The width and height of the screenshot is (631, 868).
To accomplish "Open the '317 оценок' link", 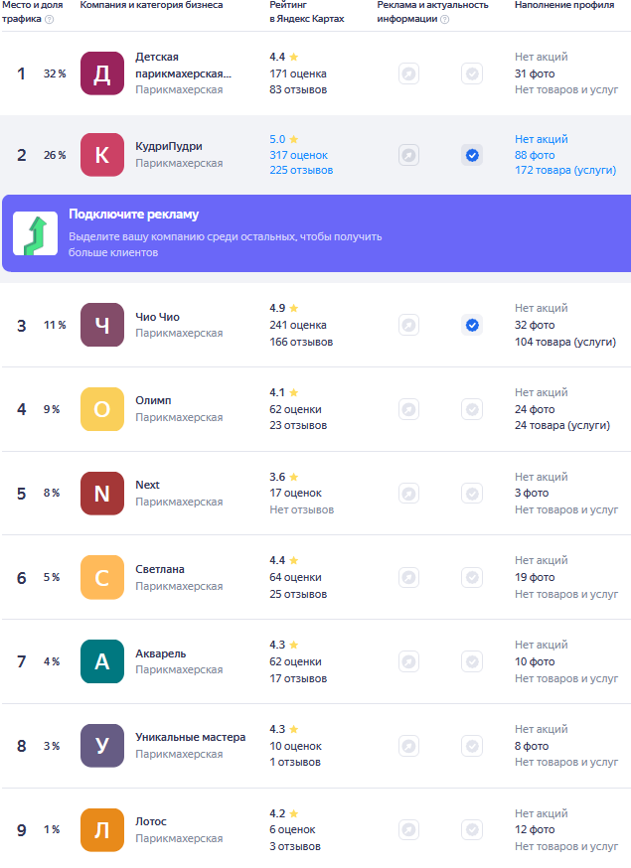I will 298,155.
